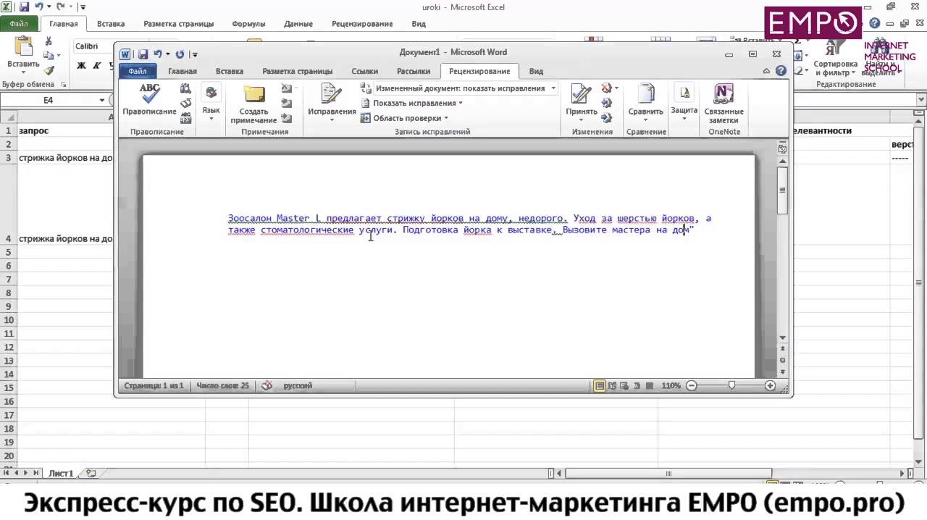Image resolution: width=927 pixels, height=520 pixels.
Task: Switch to Word's Разметка страницы tab
Action: point(298,71)
